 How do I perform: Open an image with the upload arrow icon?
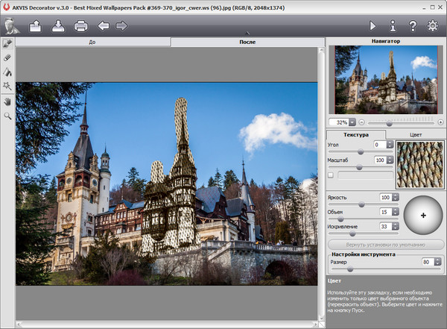click(35, 27)
